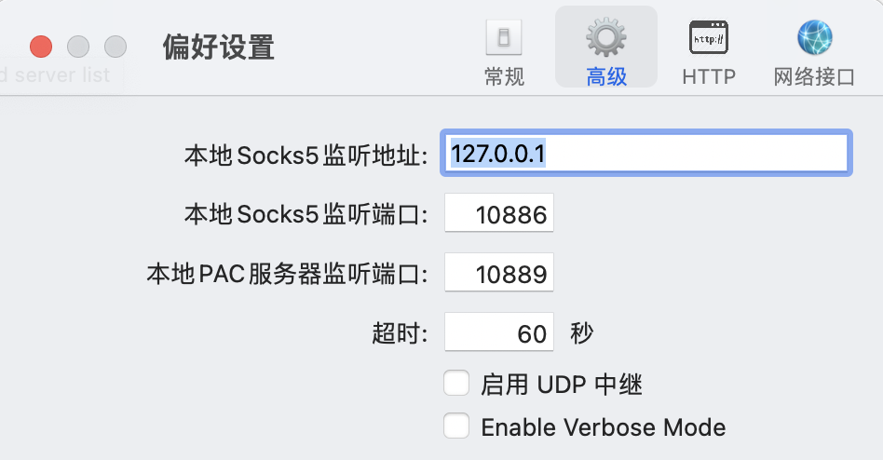Click the grayed-out minimize window button
The image size is (883, 460).
(78, 47)
